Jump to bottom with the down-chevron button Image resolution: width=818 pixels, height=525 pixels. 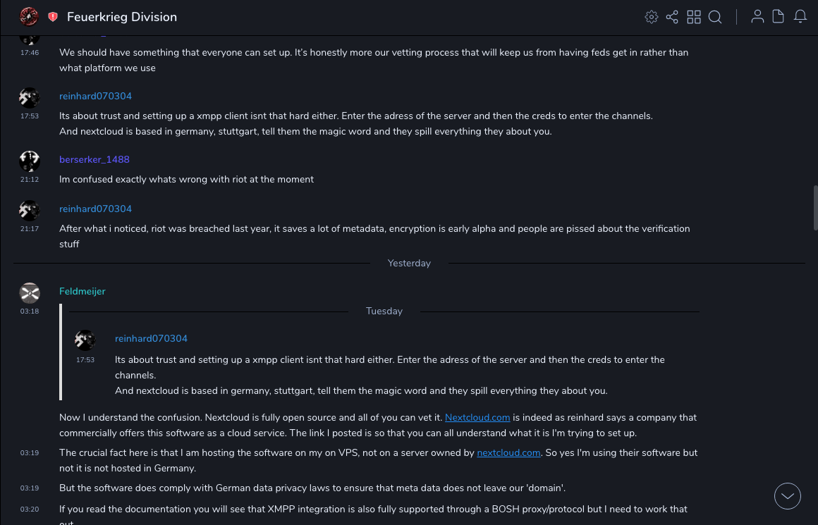tap(788, 496)
